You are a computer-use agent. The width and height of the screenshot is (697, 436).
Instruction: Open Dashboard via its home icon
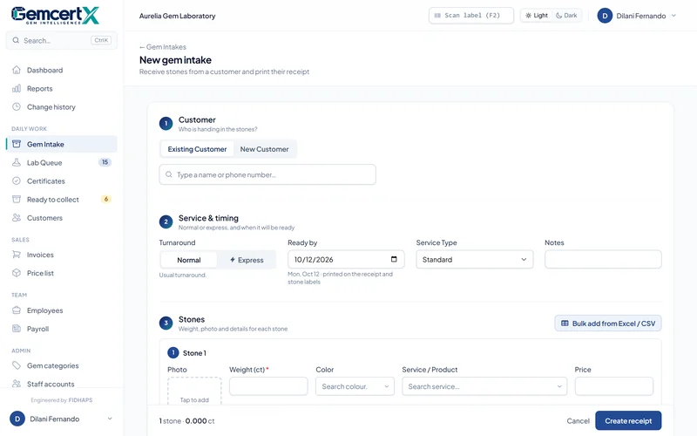pos(17,70)
